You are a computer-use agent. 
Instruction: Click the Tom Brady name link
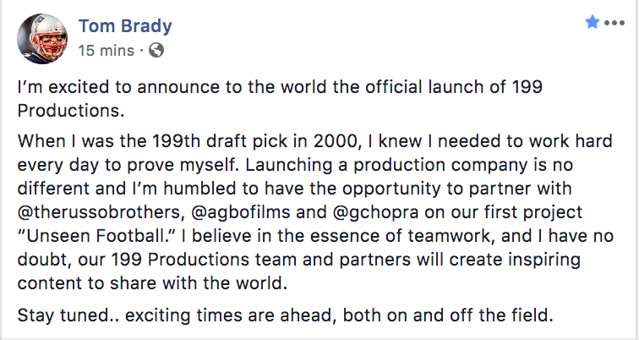124,25
